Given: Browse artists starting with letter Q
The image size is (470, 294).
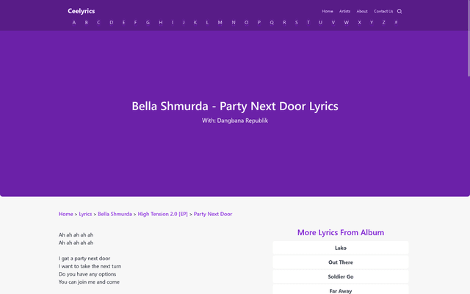Looking at the screenshot, I should pyautogui.click(x=272, y=23).
